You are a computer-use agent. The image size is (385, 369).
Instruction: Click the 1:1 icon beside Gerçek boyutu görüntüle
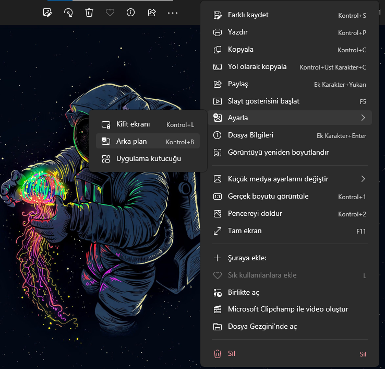218,197
